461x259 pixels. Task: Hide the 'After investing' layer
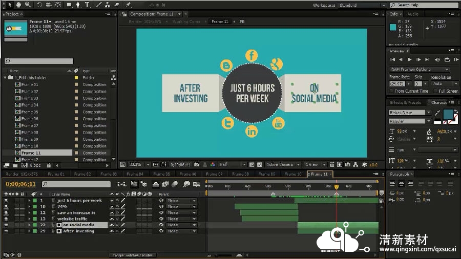(x=6, y=231)
